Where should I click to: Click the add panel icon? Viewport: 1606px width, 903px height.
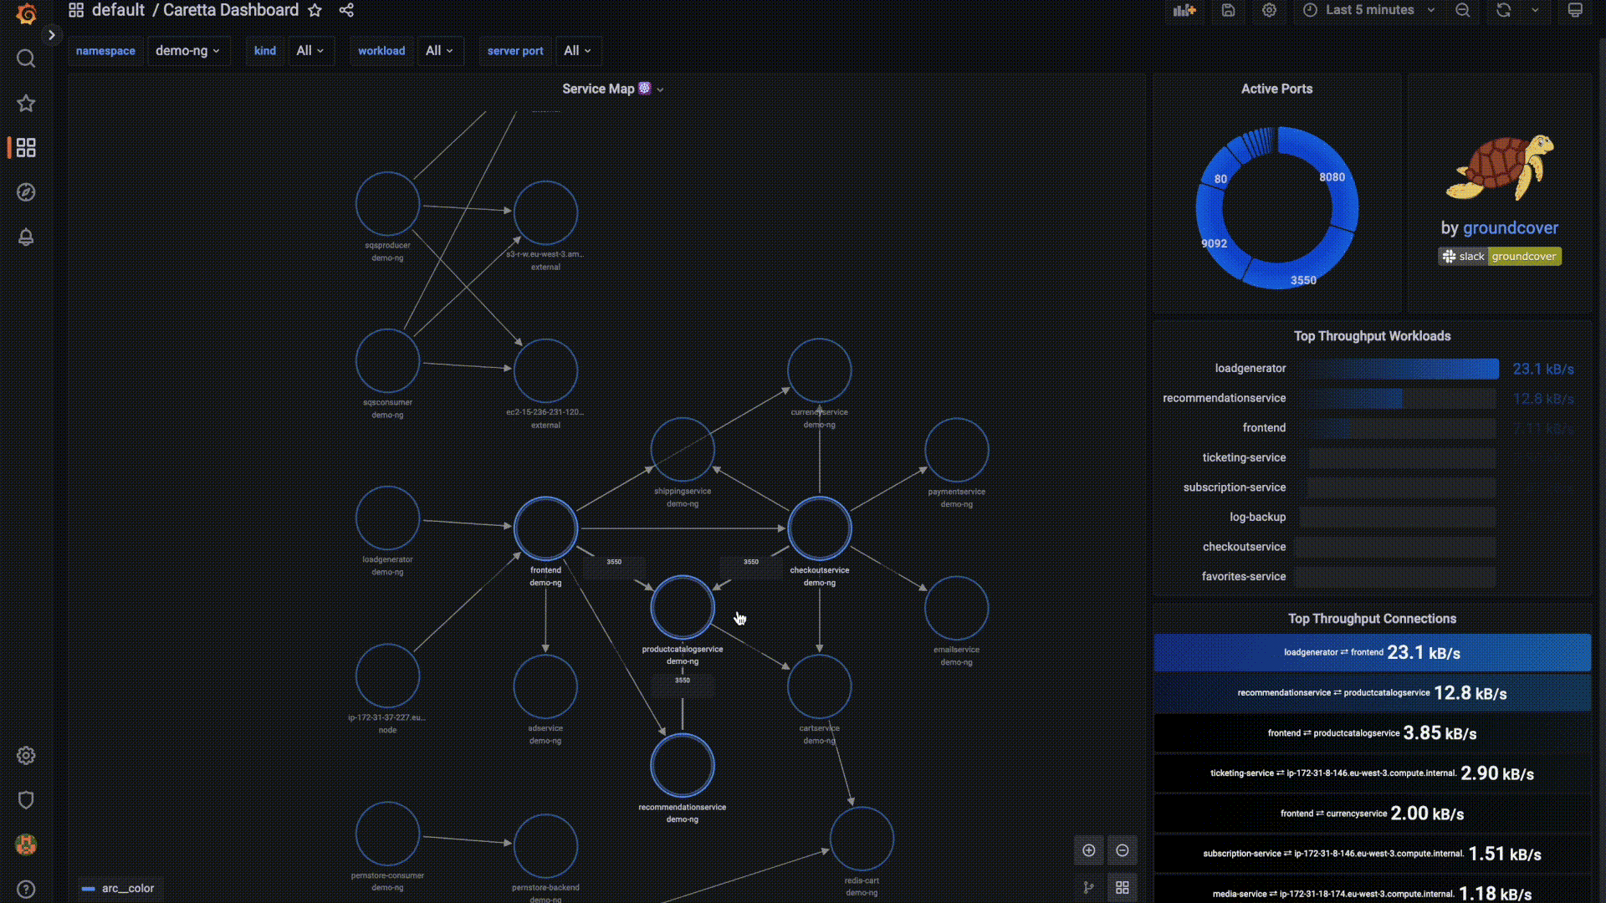click(1184, 10)
